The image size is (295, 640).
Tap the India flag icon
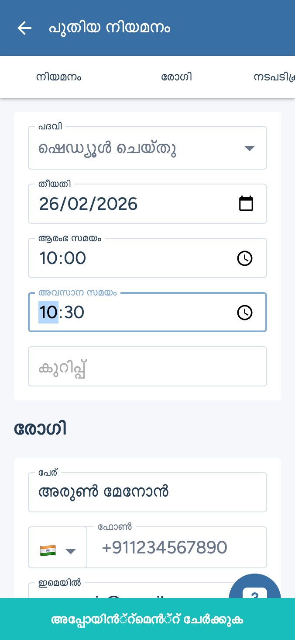[48, 550]
